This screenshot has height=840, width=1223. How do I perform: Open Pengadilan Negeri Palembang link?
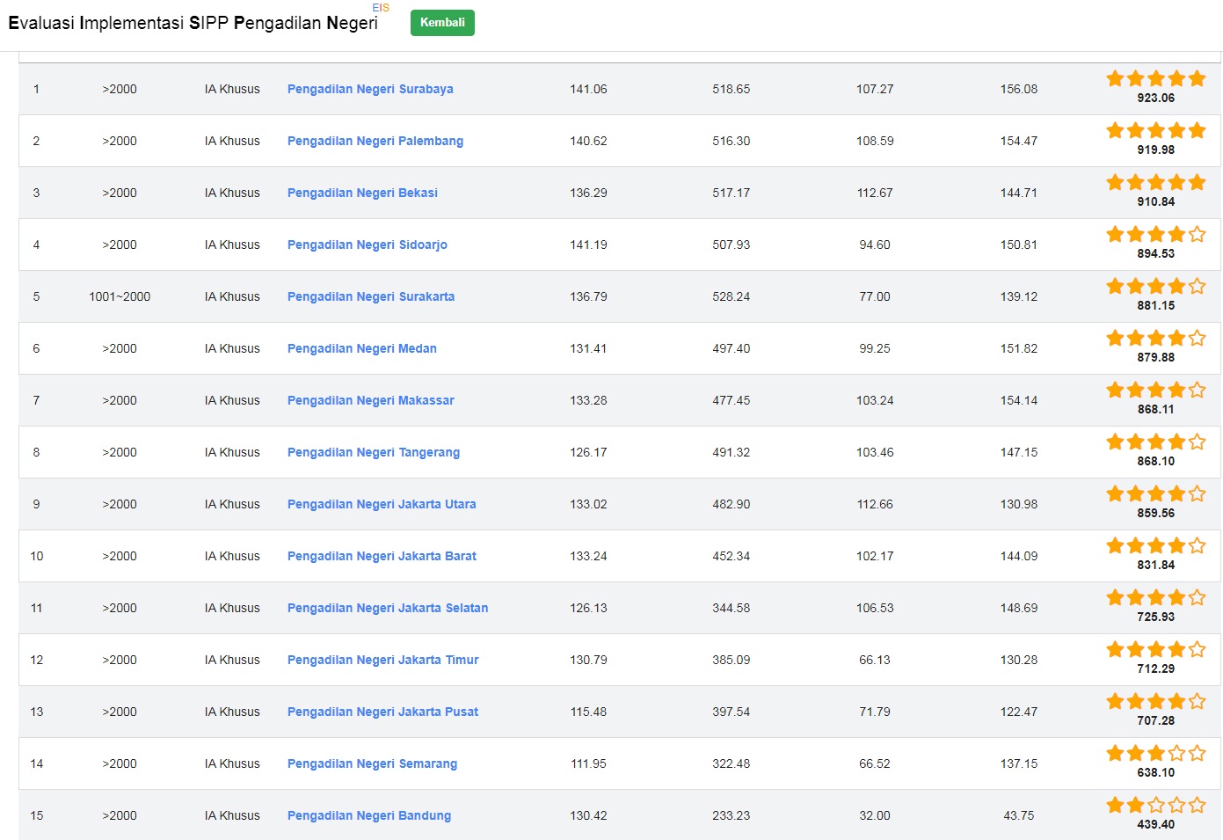point(375,141)
